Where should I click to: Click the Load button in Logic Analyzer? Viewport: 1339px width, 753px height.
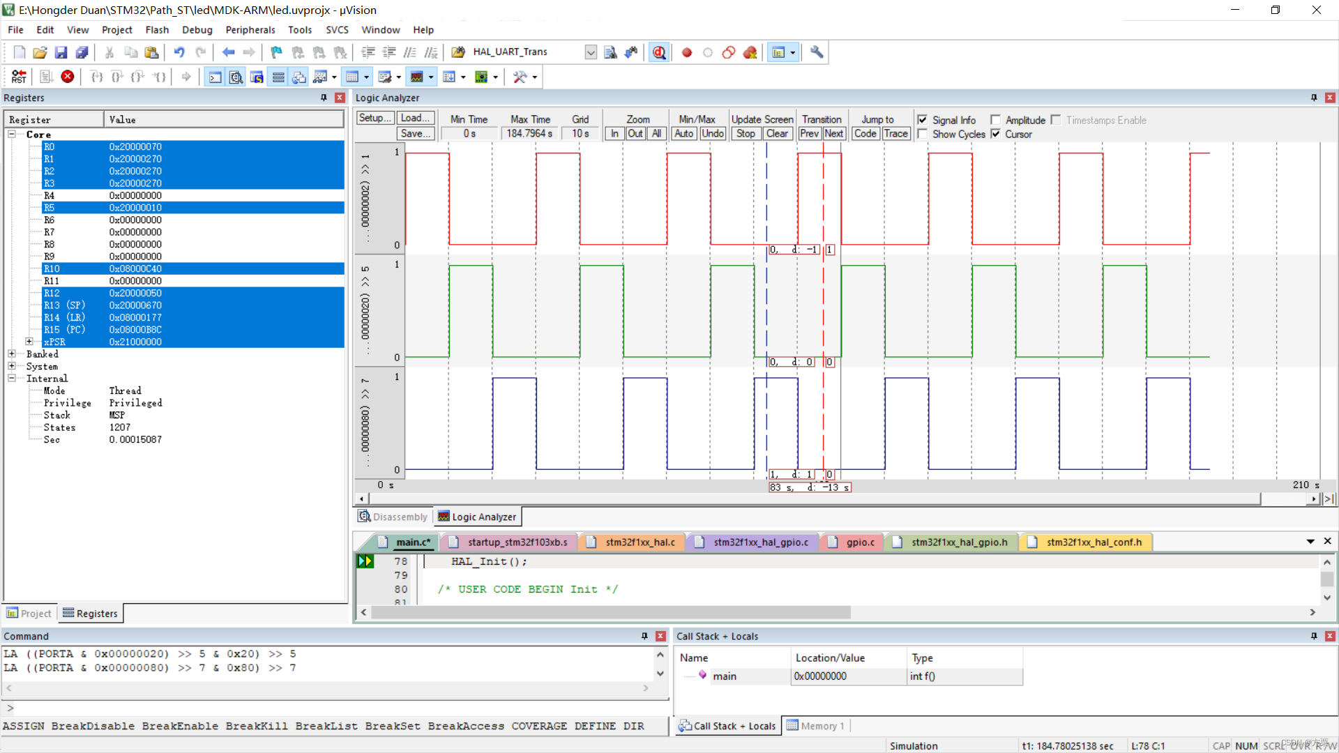click(414, 119)
